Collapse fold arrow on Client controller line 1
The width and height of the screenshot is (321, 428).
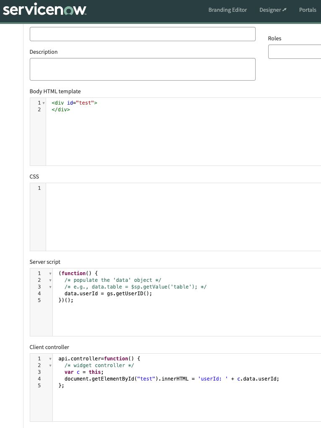(50, 359)
